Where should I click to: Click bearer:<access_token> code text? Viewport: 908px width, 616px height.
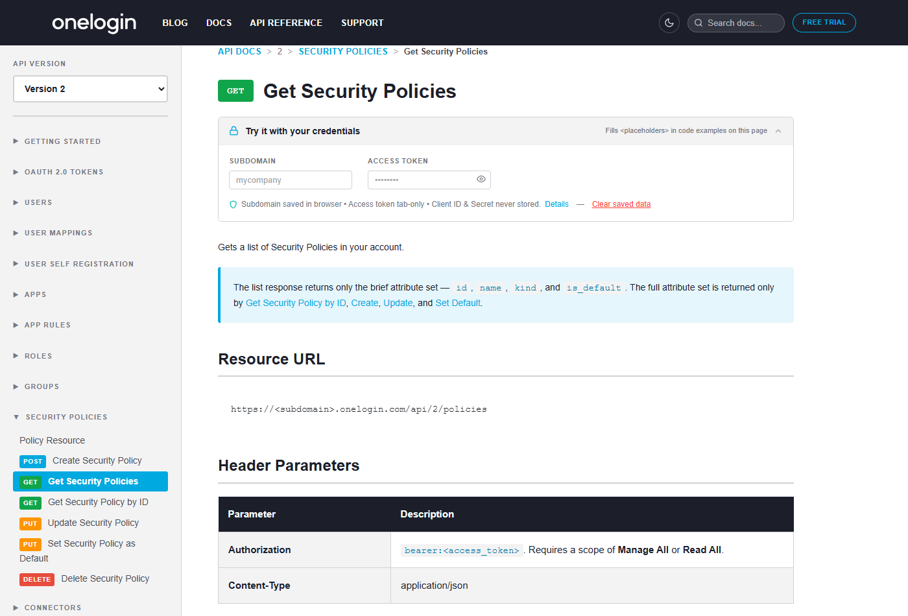tap(462, 551)
